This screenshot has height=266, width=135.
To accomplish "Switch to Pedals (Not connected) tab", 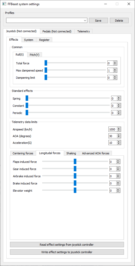I will click(x=57, y=31).
